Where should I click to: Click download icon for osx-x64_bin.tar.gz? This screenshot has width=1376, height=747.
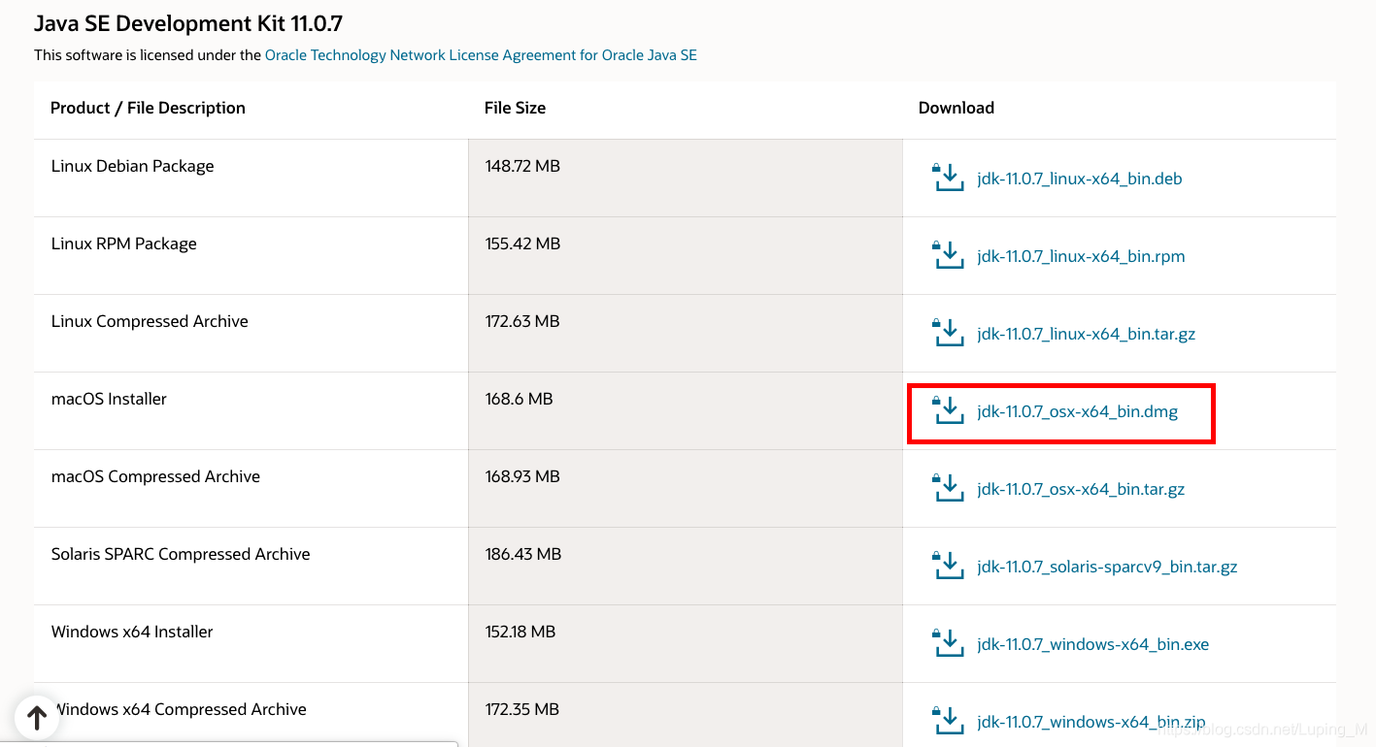[x=948, y=488]
